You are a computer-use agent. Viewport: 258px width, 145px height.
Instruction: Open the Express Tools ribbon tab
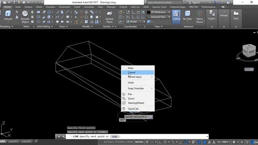tap(159, 7)
